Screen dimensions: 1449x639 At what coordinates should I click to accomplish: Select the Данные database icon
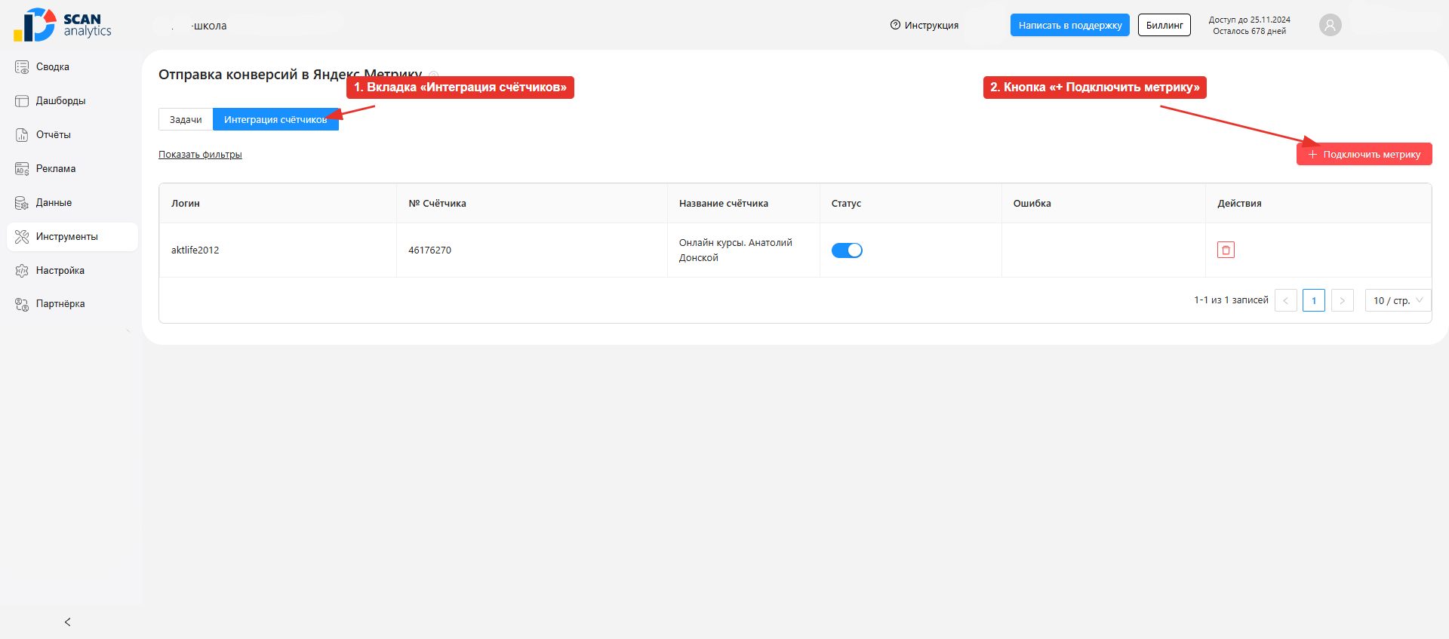(22, 203)
